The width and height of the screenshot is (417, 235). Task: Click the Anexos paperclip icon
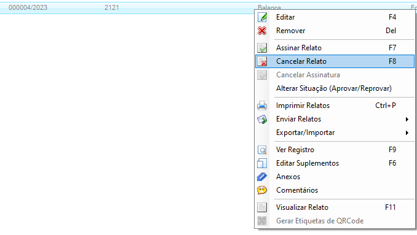coord(262,177)
